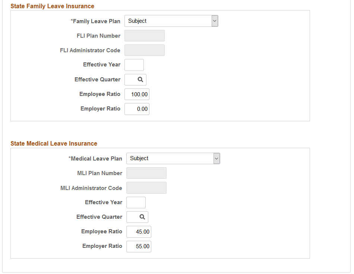Click the FLI Plan Number field

(145, 35)
